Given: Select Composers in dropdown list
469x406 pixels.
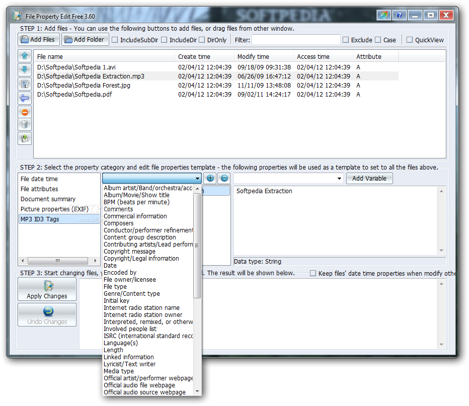Looking at the screenshot, I should (148, 223).
